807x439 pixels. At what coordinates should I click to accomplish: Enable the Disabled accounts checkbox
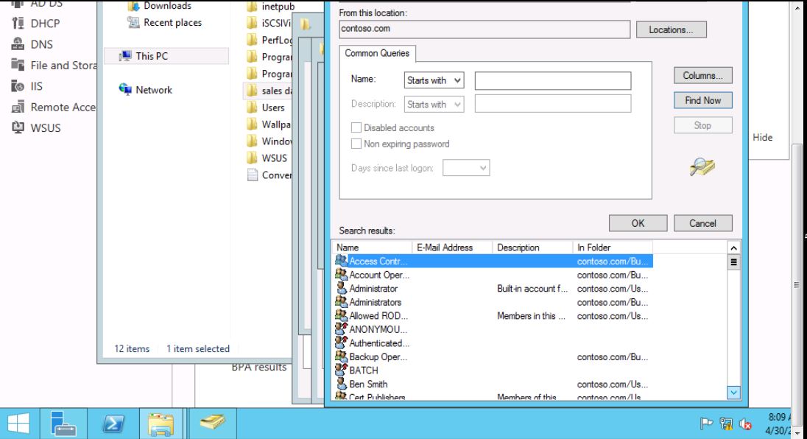point(356,127)
